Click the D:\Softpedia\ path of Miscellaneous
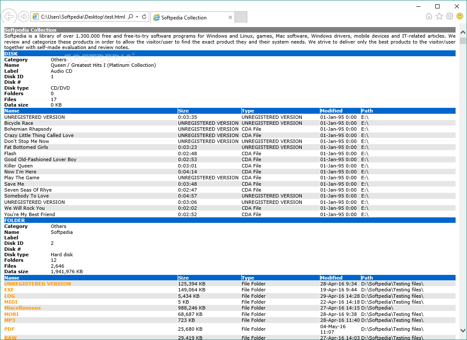Viewport: 467px width, 340px height. (377, 308)
